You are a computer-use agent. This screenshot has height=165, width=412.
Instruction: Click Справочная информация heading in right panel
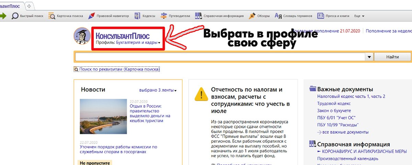(354, 144)
